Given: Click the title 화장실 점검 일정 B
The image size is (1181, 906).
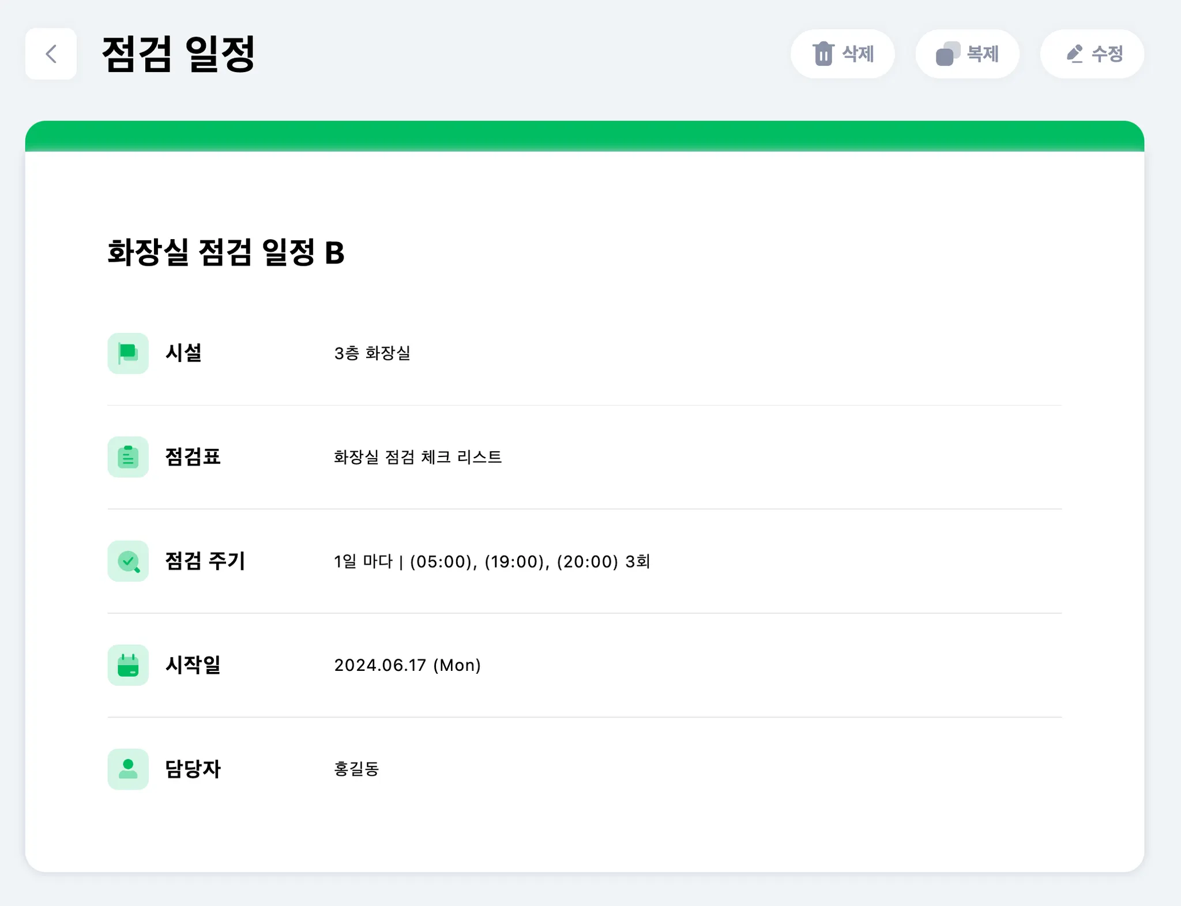Looking at the screenshot, I should [x=226, y=252].
